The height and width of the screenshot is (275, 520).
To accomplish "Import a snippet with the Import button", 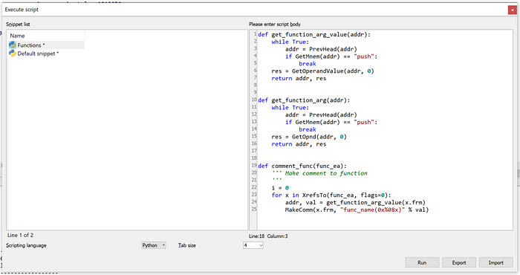I will [x=495, y=262].
